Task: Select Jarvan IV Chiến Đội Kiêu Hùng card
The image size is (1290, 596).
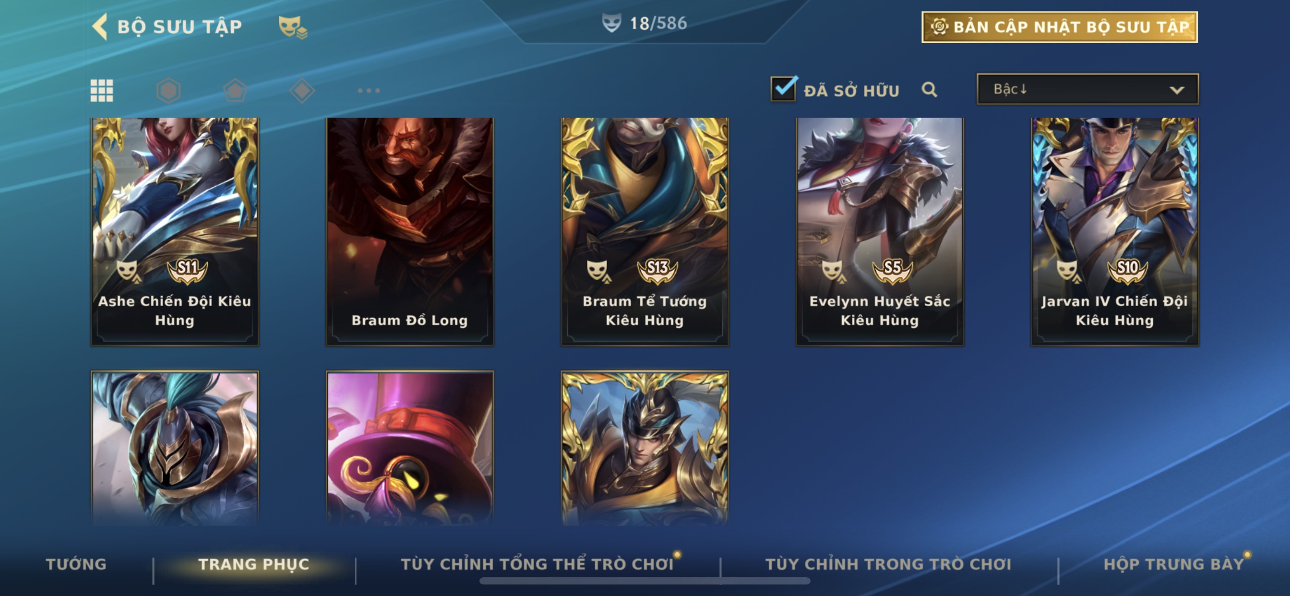Action: point(1115,232)
